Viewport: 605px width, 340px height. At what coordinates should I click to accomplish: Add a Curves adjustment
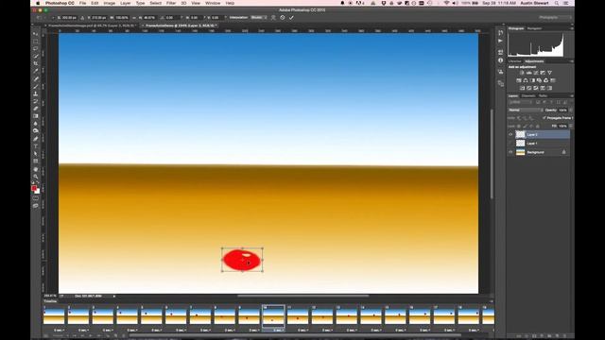click(x=536, y=73)
